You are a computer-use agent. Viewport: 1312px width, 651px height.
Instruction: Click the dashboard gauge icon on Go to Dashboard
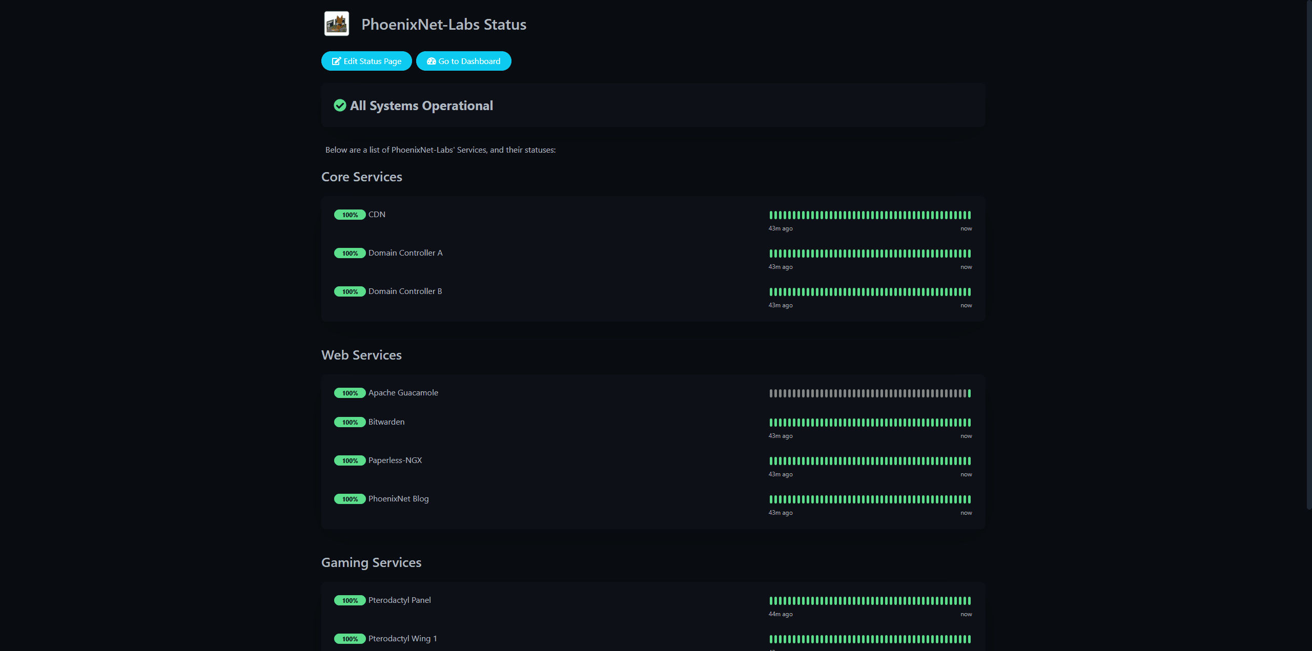coord(431,61)
